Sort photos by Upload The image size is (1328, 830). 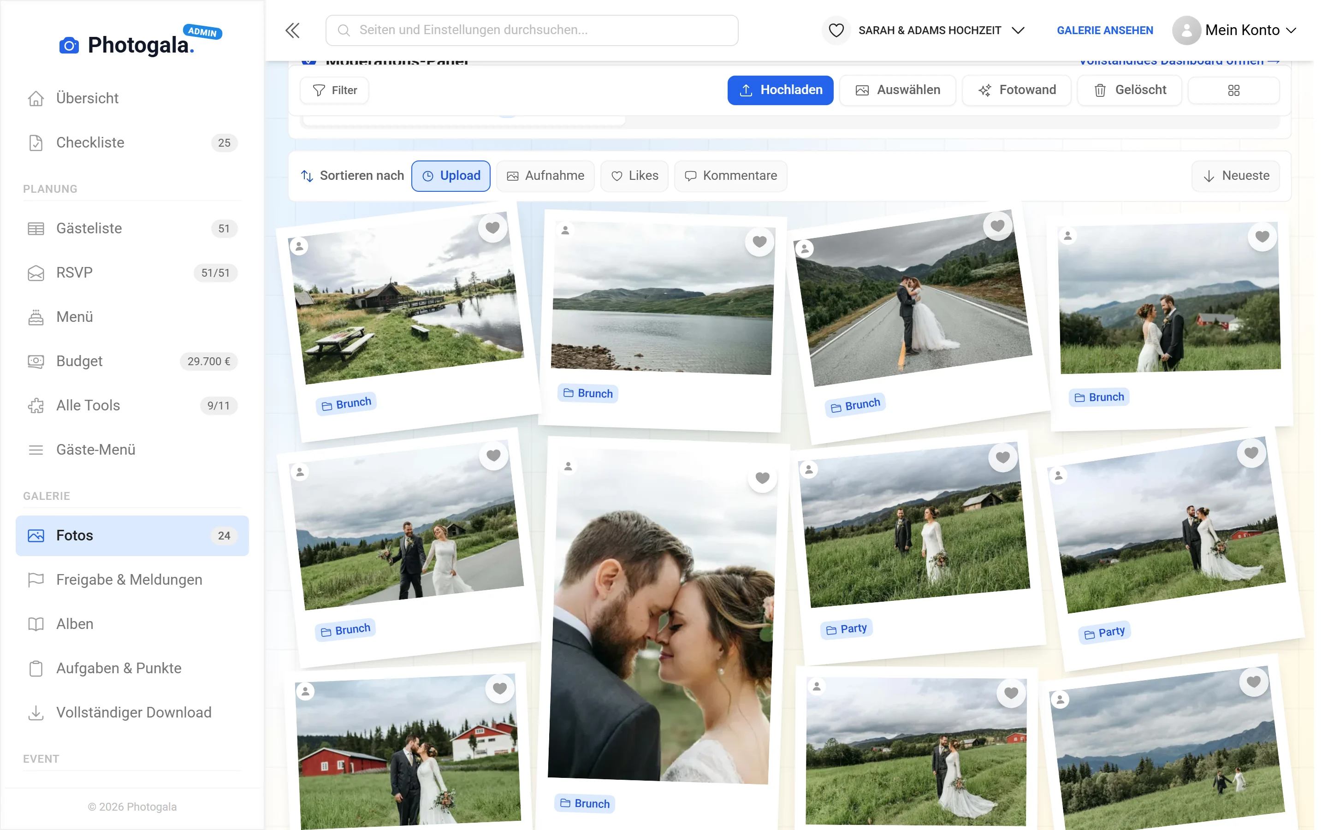pos(451,176)
